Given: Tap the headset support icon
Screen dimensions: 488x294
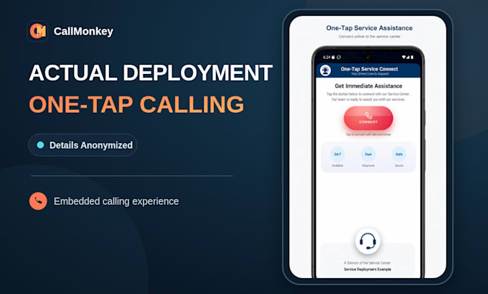Looking at the screenshot, I should (368, 241).
